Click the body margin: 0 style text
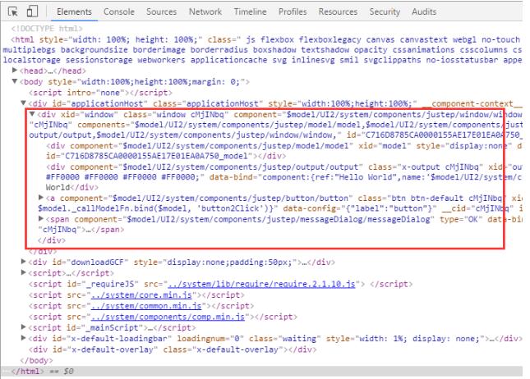 [215, 82]
